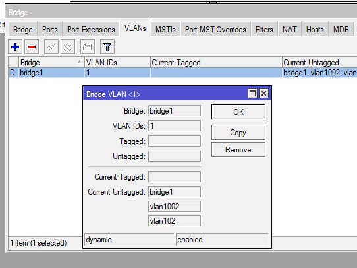Click the D flag of bridge1 row
The width and height of the screenshot is (357, 268).
(x=13, y=73)
